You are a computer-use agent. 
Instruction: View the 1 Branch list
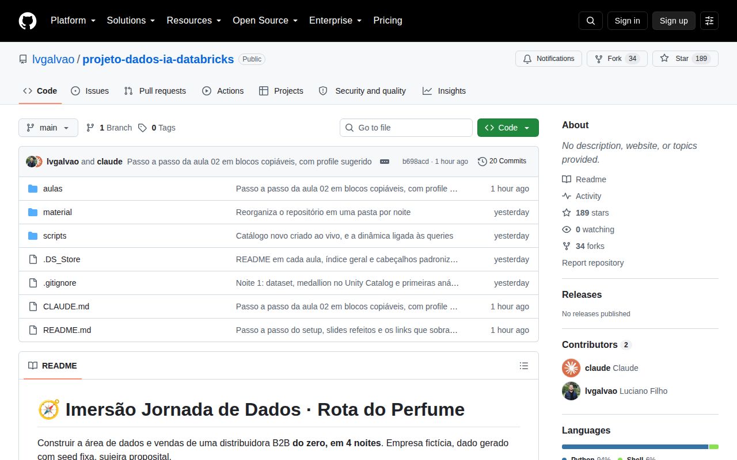(x=109, y=128)
